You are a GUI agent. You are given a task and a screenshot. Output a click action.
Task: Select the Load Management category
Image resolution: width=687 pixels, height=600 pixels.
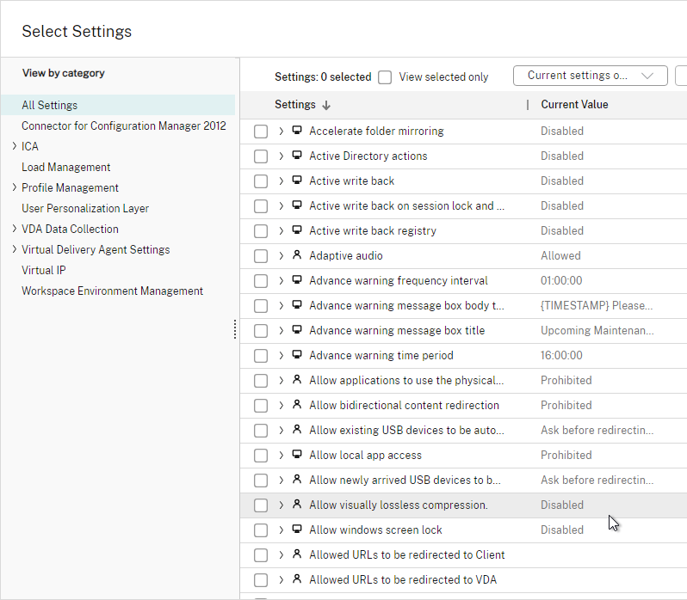(65, 167)
